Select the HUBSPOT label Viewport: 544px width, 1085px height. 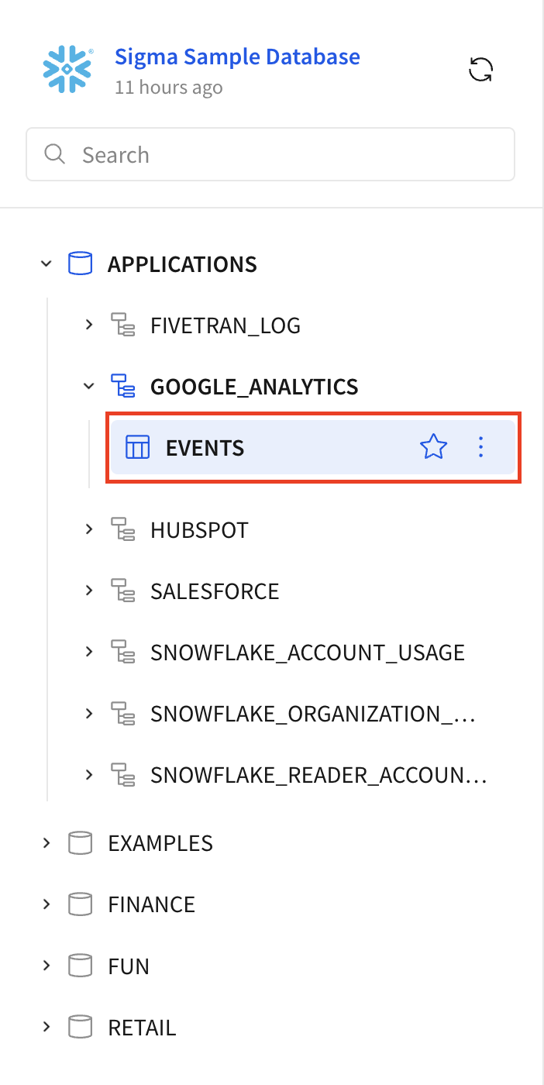199,531
